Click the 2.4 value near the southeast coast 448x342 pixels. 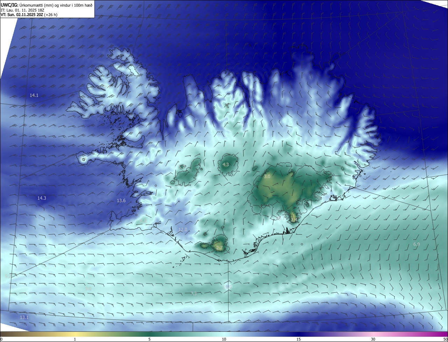(294, 220)
